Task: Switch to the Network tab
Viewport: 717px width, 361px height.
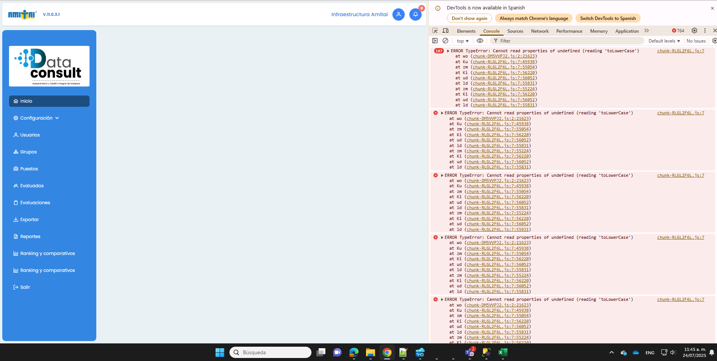Action: coord(539,31)
